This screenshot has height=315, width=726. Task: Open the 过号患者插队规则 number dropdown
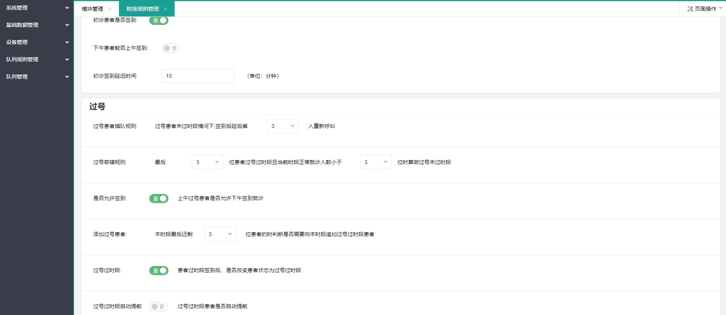(x=283, y=126)
